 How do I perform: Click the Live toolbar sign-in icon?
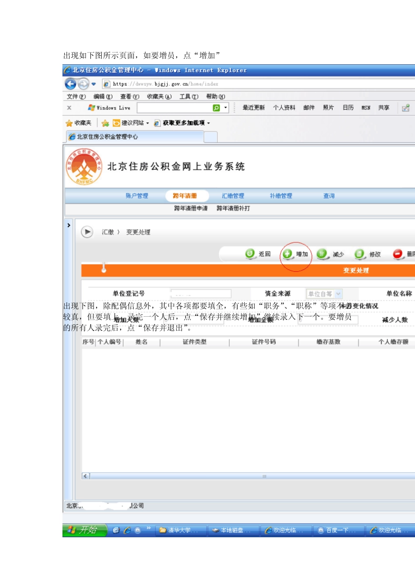pyautogui.click(x=406, y=108)
